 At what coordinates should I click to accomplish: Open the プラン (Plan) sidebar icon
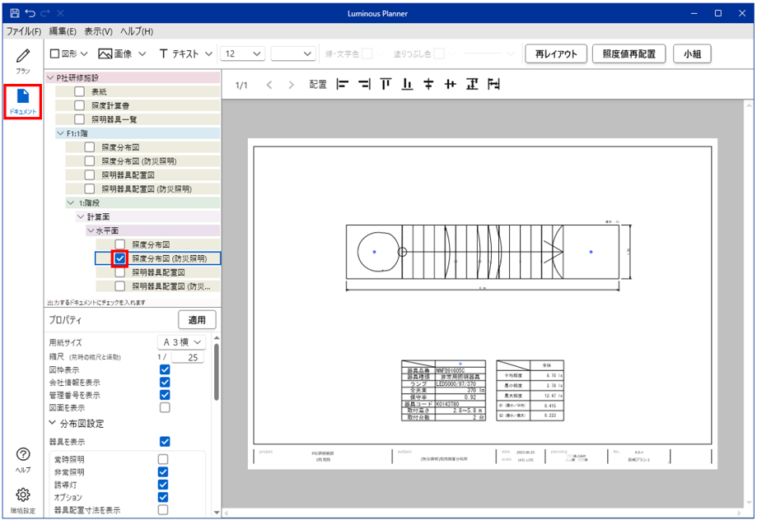coord(22,61)
